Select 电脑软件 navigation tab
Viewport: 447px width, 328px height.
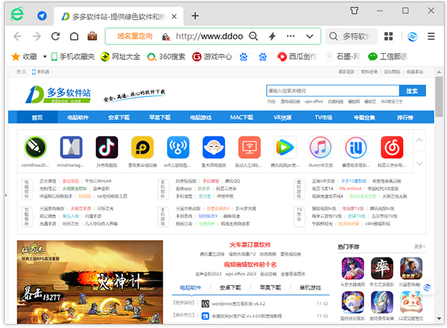tap(78, 117)
